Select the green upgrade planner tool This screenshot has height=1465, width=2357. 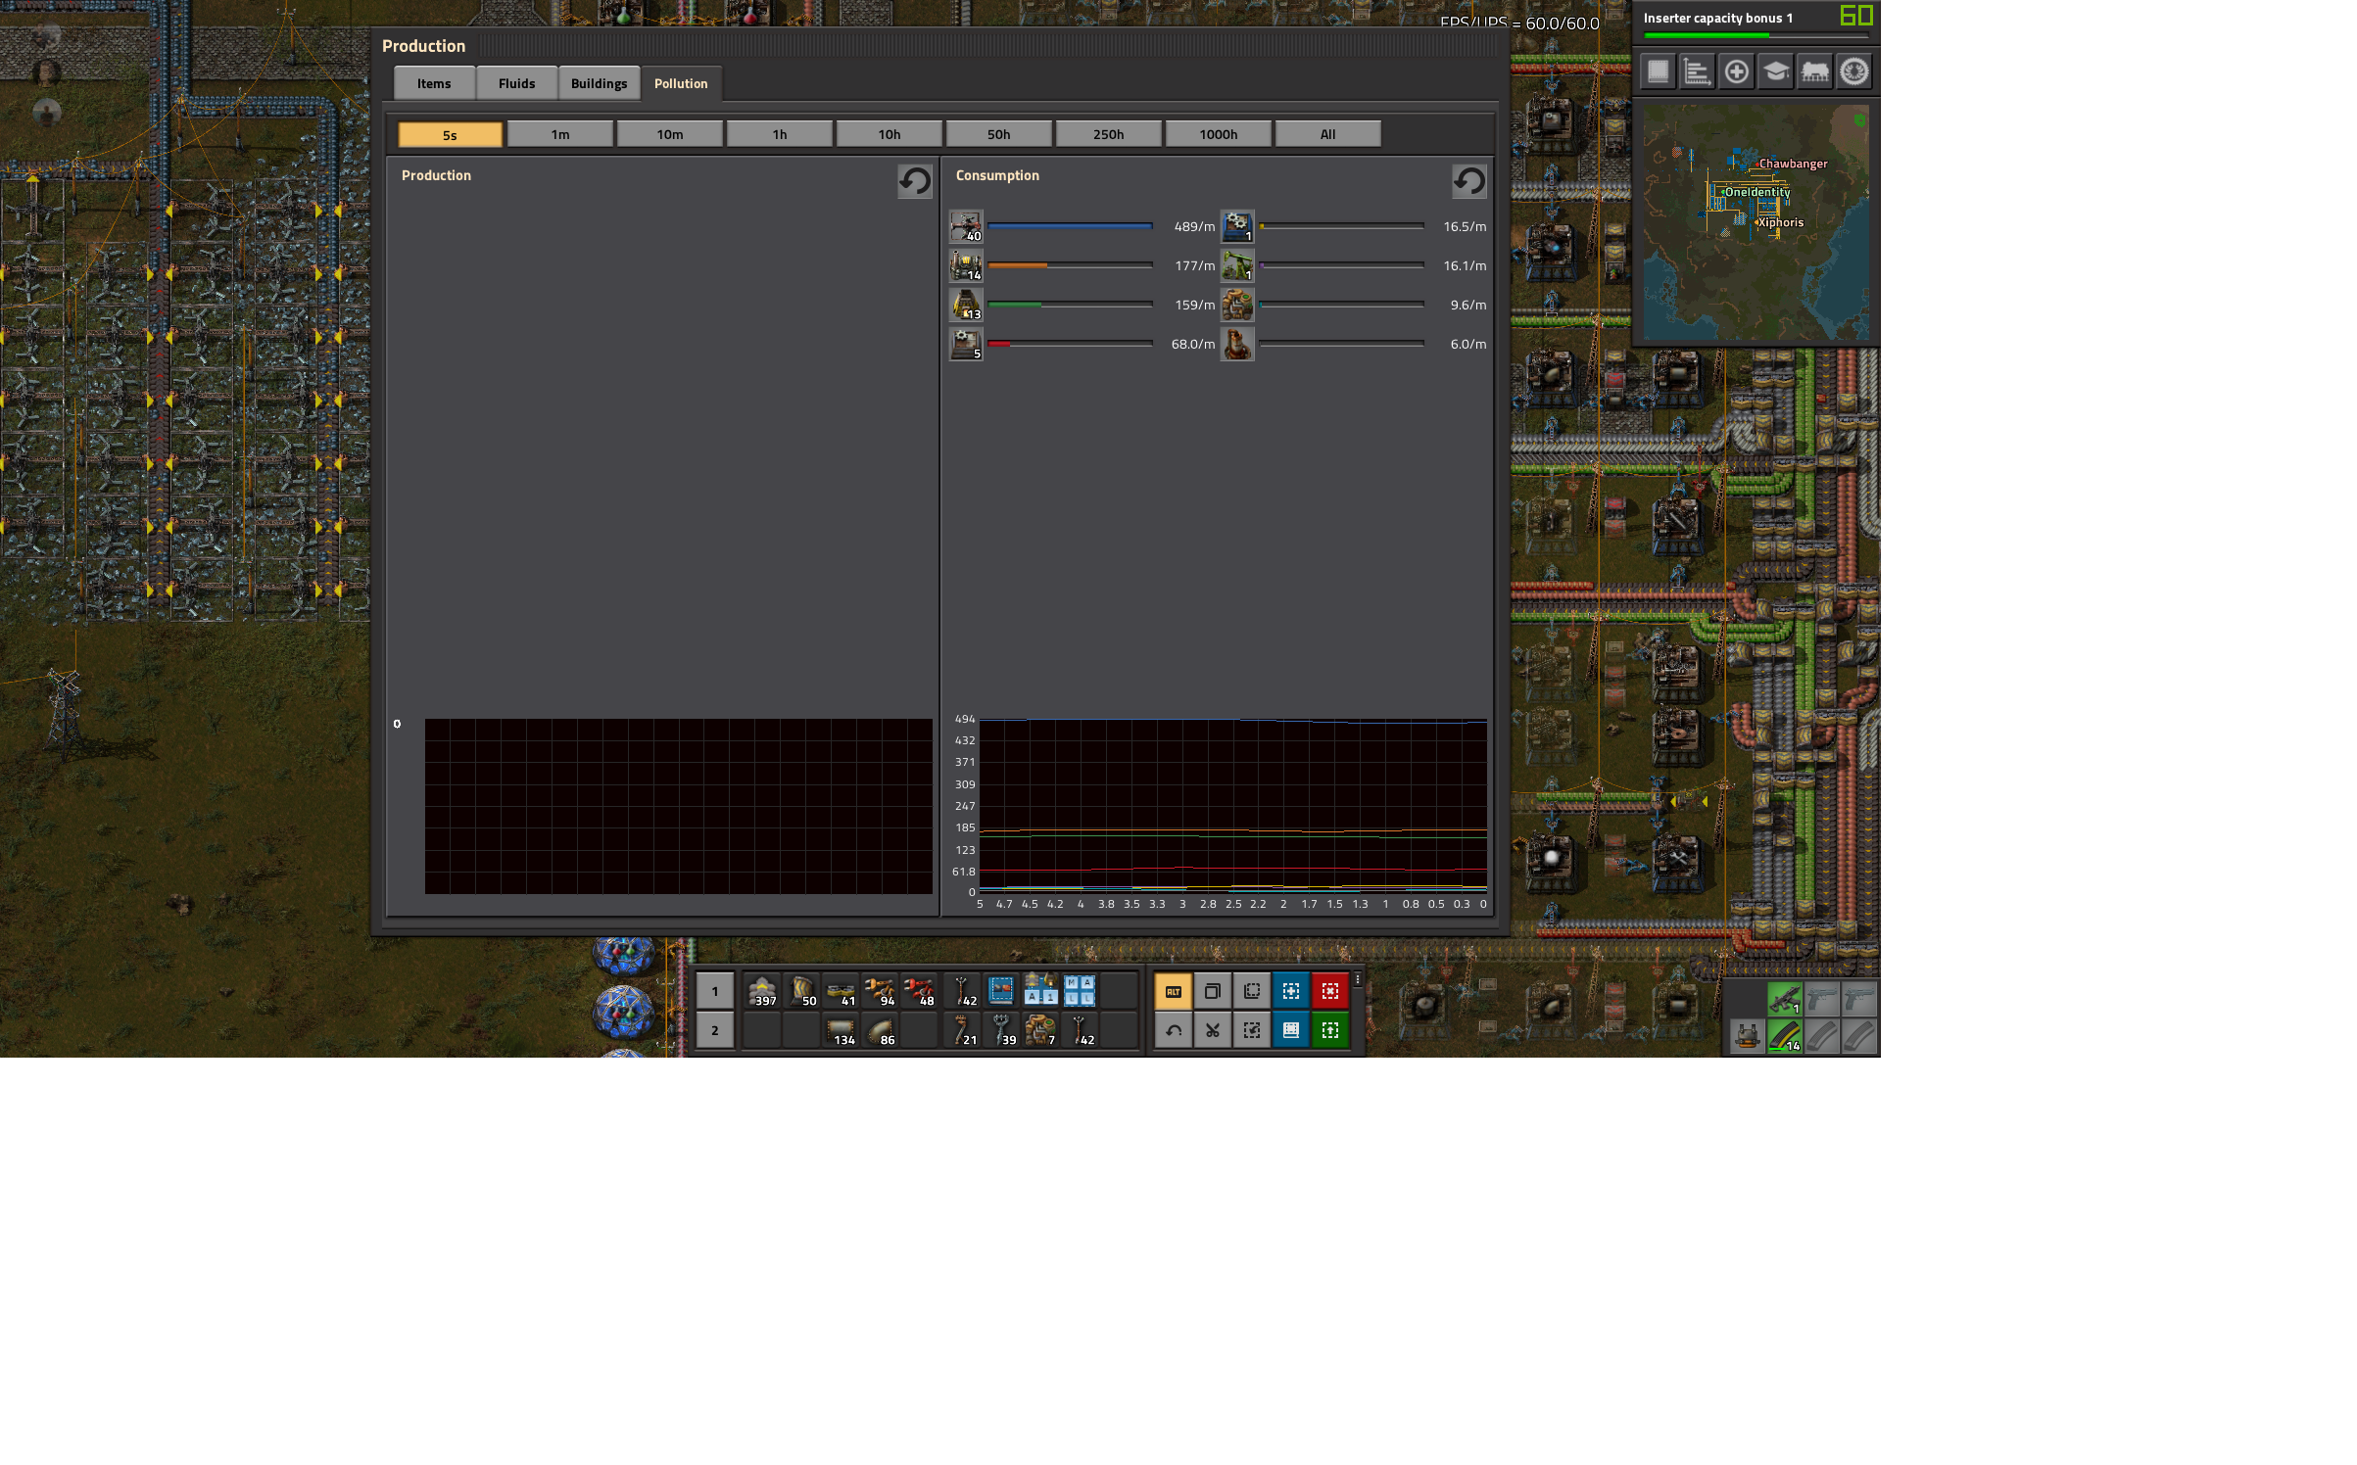[1329, 1030]
